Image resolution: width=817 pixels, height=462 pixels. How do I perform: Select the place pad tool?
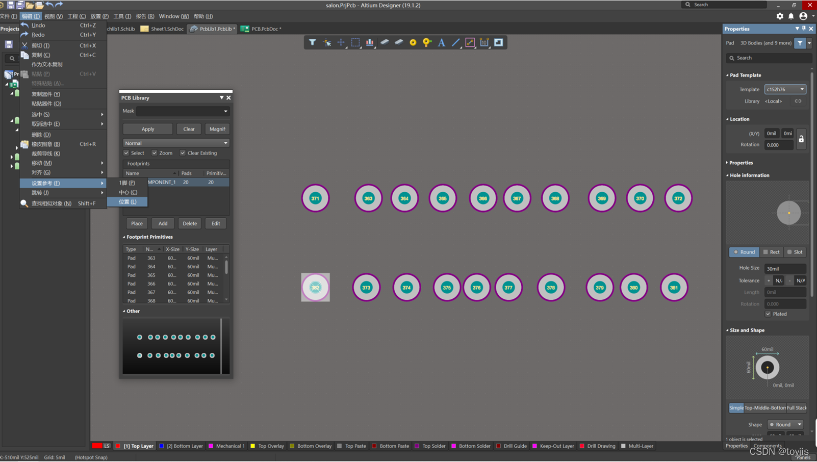[413, 42]
